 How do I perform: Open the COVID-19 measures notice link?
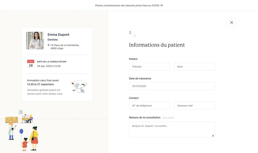tap(129, 6)
